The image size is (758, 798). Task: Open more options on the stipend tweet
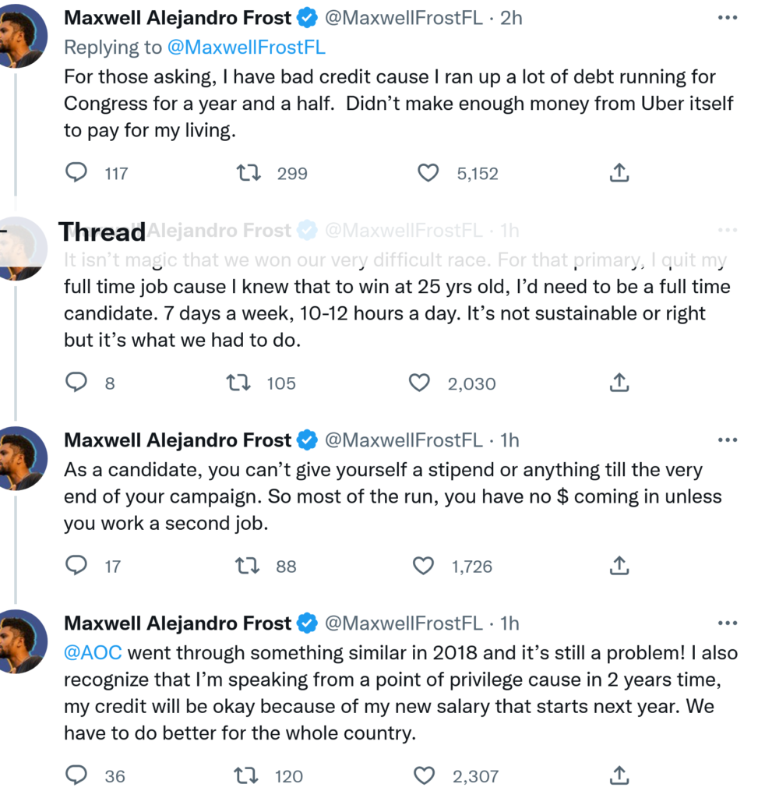(x=727, y=440)
